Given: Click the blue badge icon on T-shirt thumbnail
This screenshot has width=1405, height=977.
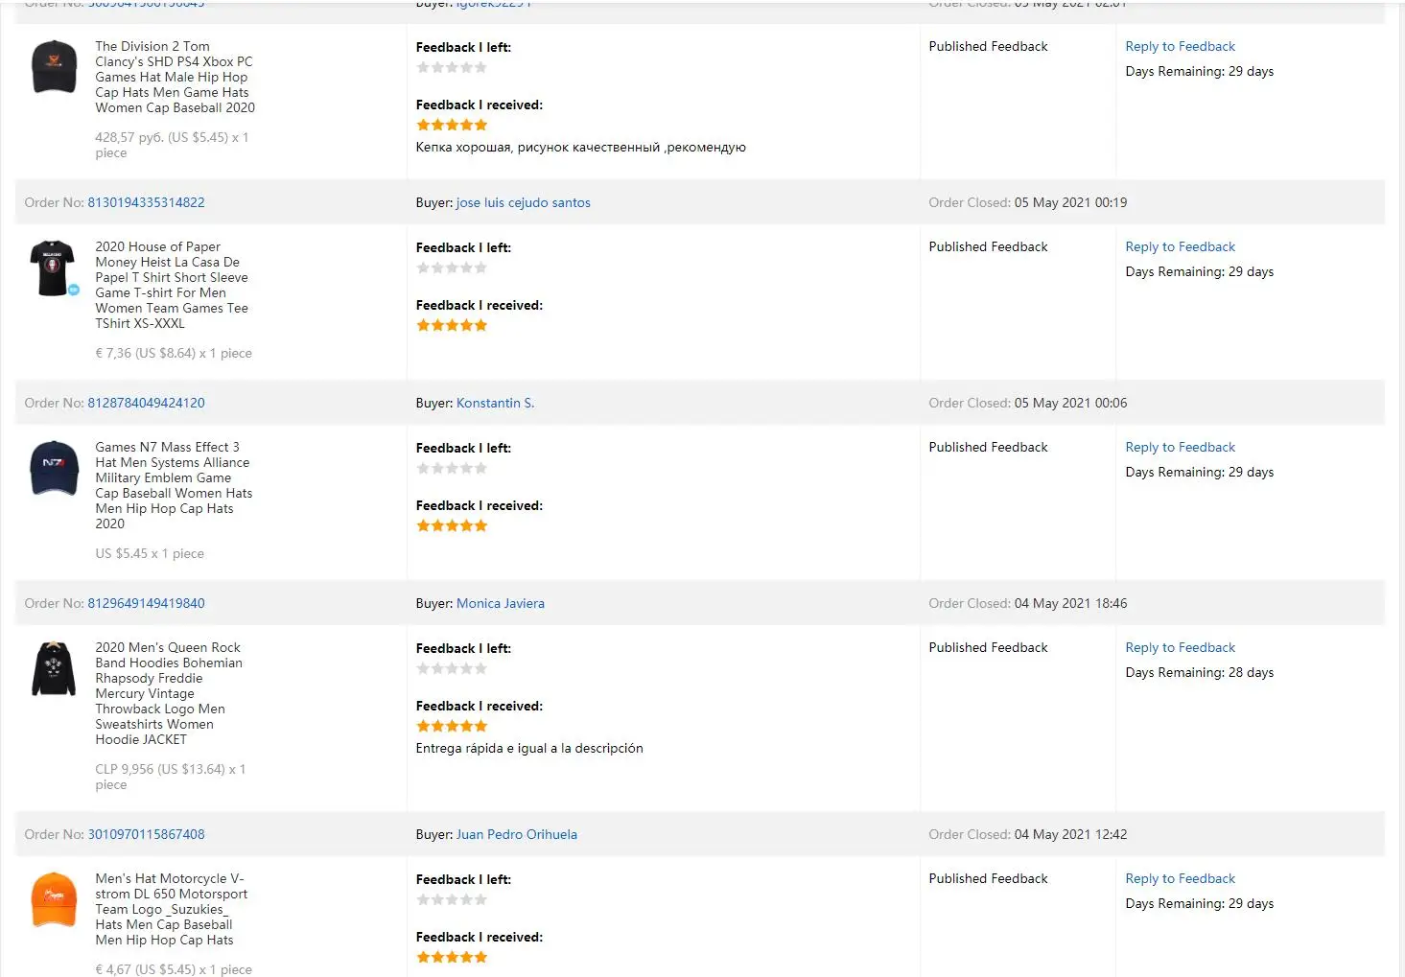Looking at the screenshot, I should (74, 290).
